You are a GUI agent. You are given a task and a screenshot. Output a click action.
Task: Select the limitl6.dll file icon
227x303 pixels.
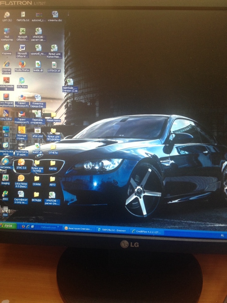point(38,67)
